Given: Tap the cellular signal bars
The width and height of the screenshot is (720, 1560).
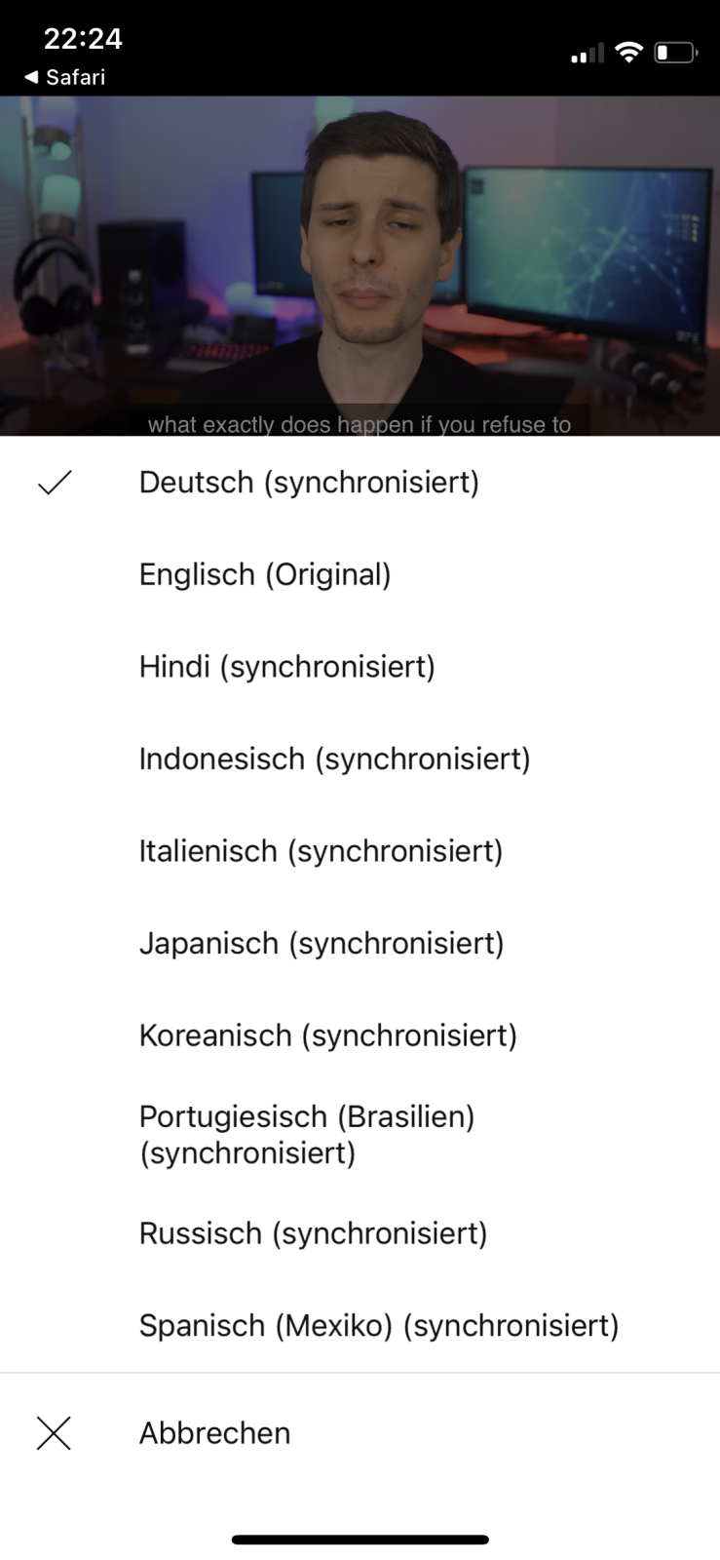Looking at the screenshot, I should 587,54.
